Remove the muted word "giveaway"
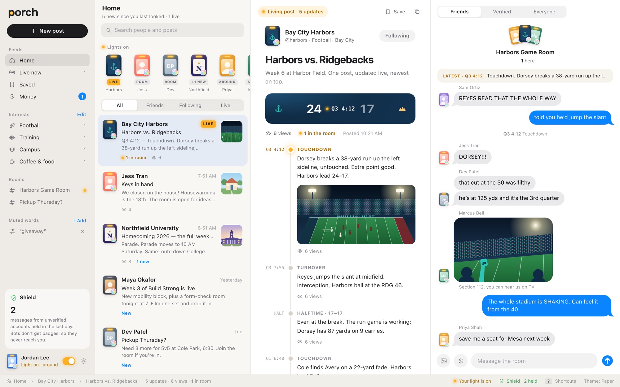The height and width of the screenshot is (387, 620). [82, 232]
